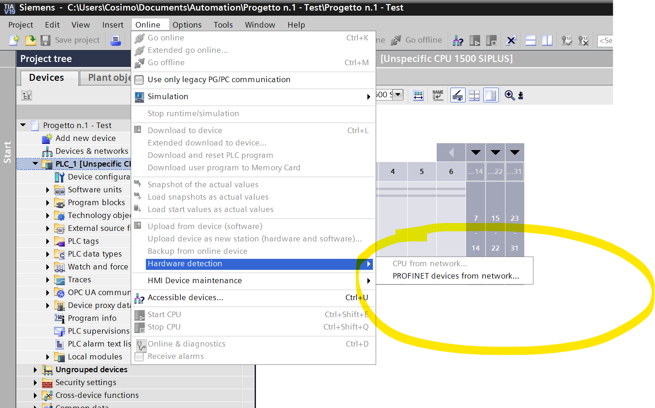Click the Stop CPU toolbar icon

coord(491,40)
